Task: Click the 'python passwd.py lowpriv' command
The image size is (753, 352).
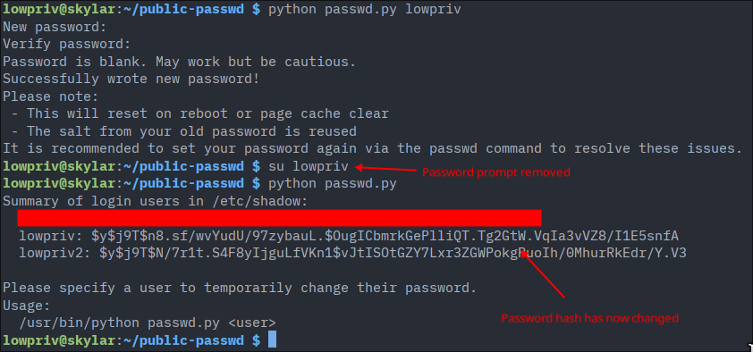Action: (365, 10)
